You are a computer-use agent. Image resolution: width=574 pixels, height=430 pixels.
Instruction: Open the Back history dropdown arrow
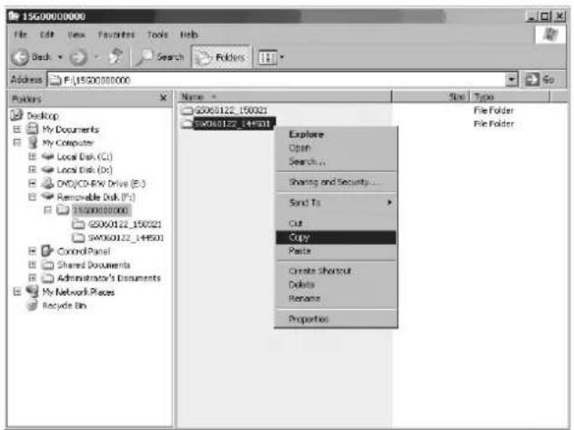click(x=60, y=57)
